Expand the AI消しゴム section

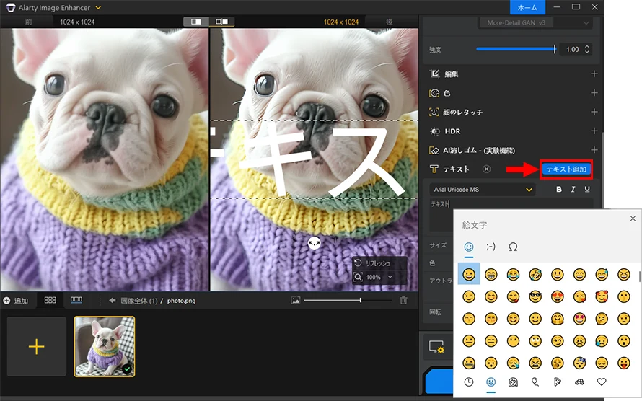(594, 150)
